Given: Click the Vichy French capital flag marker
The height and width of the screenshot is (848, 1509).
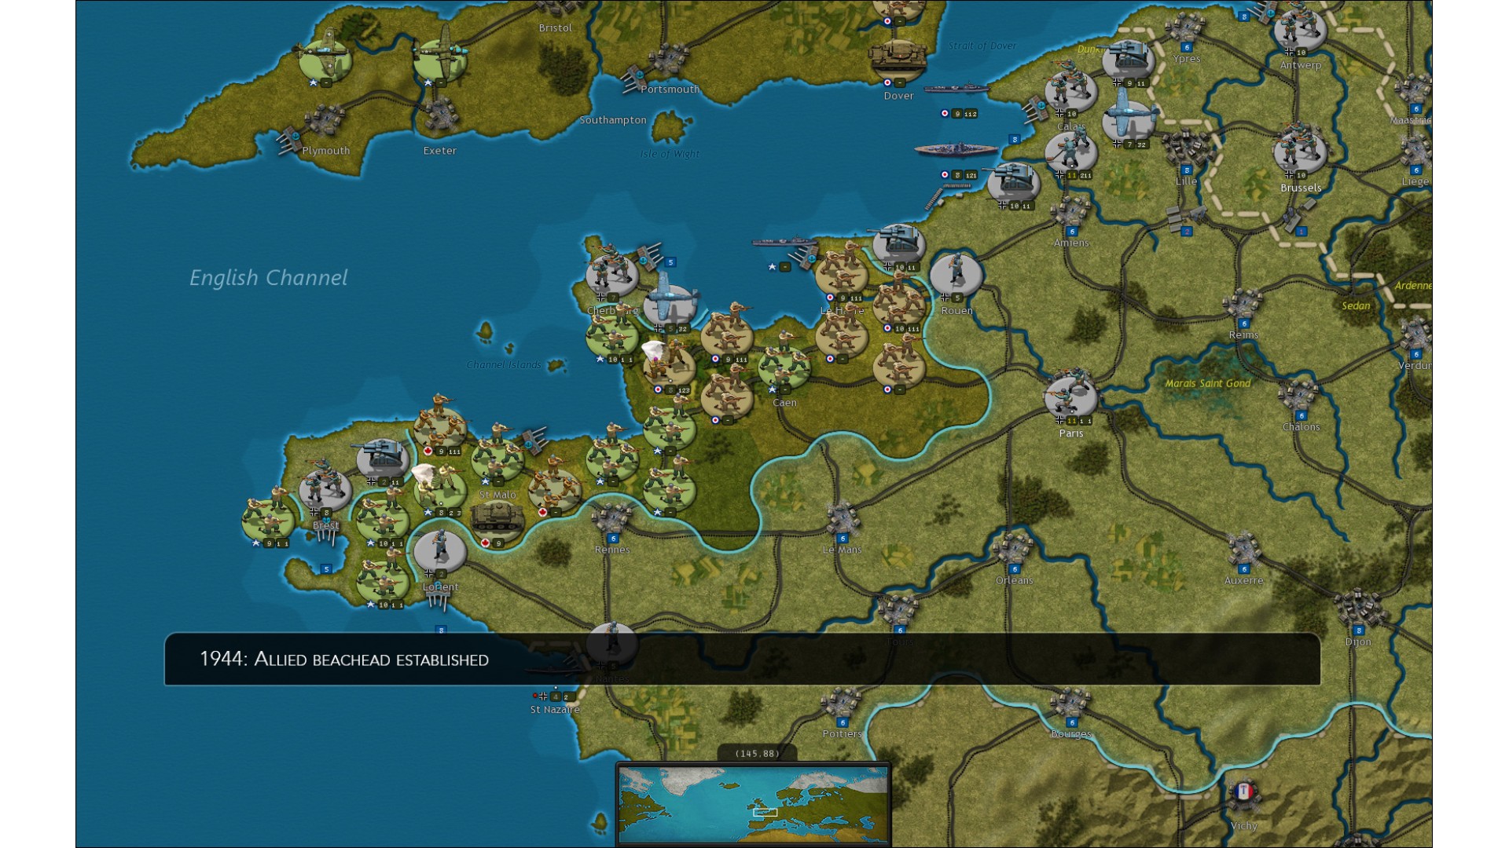Looking at the screenshot, I should [x=1243, y=793].
